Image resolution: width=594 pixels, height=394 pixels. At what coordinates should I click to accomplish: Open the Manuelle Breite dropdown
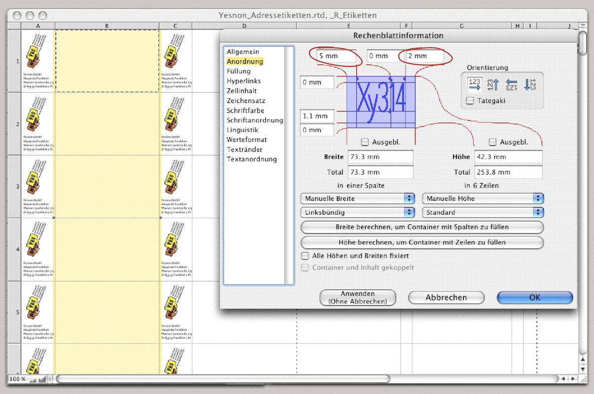(x=357, y=198)
